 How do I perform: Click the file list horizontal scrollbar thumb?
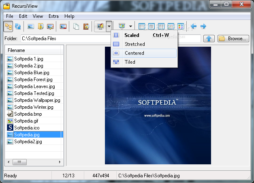coord(19,162)
